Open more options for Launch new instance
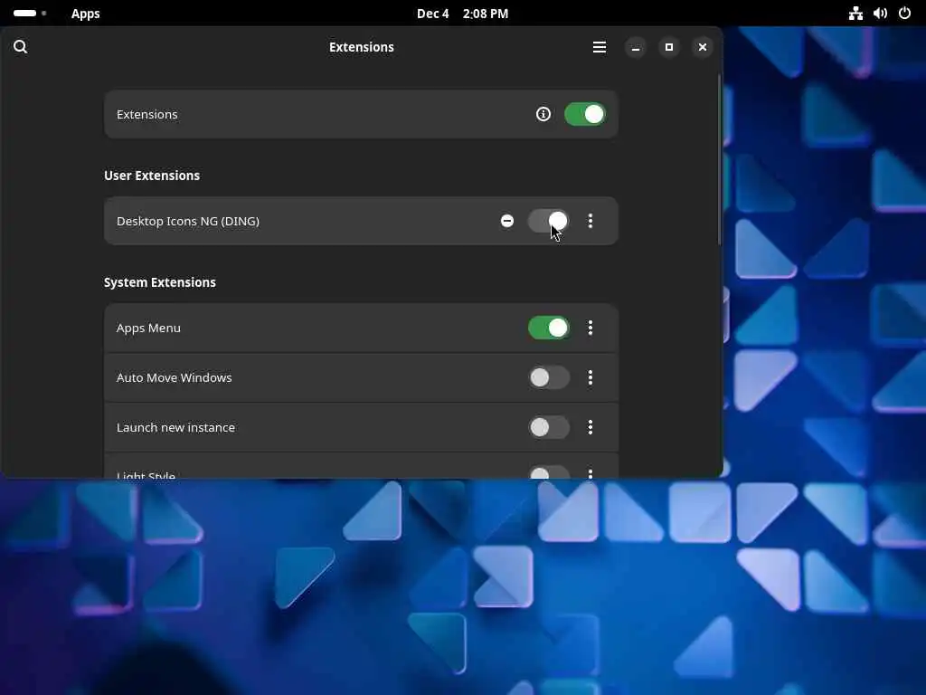 coord(590,427)
